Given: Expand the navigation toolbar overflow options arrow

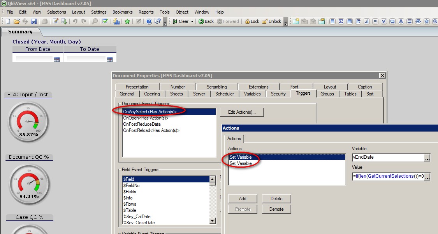Looking at the screenshot, I should coord(285,22).
